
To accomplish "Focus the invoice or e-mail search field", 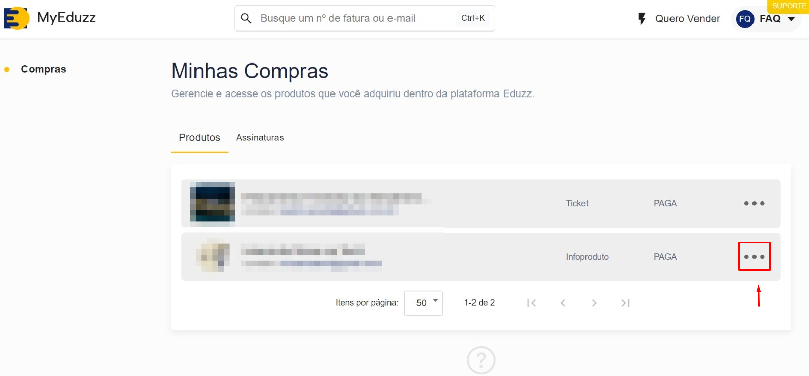I will [356, 18].
